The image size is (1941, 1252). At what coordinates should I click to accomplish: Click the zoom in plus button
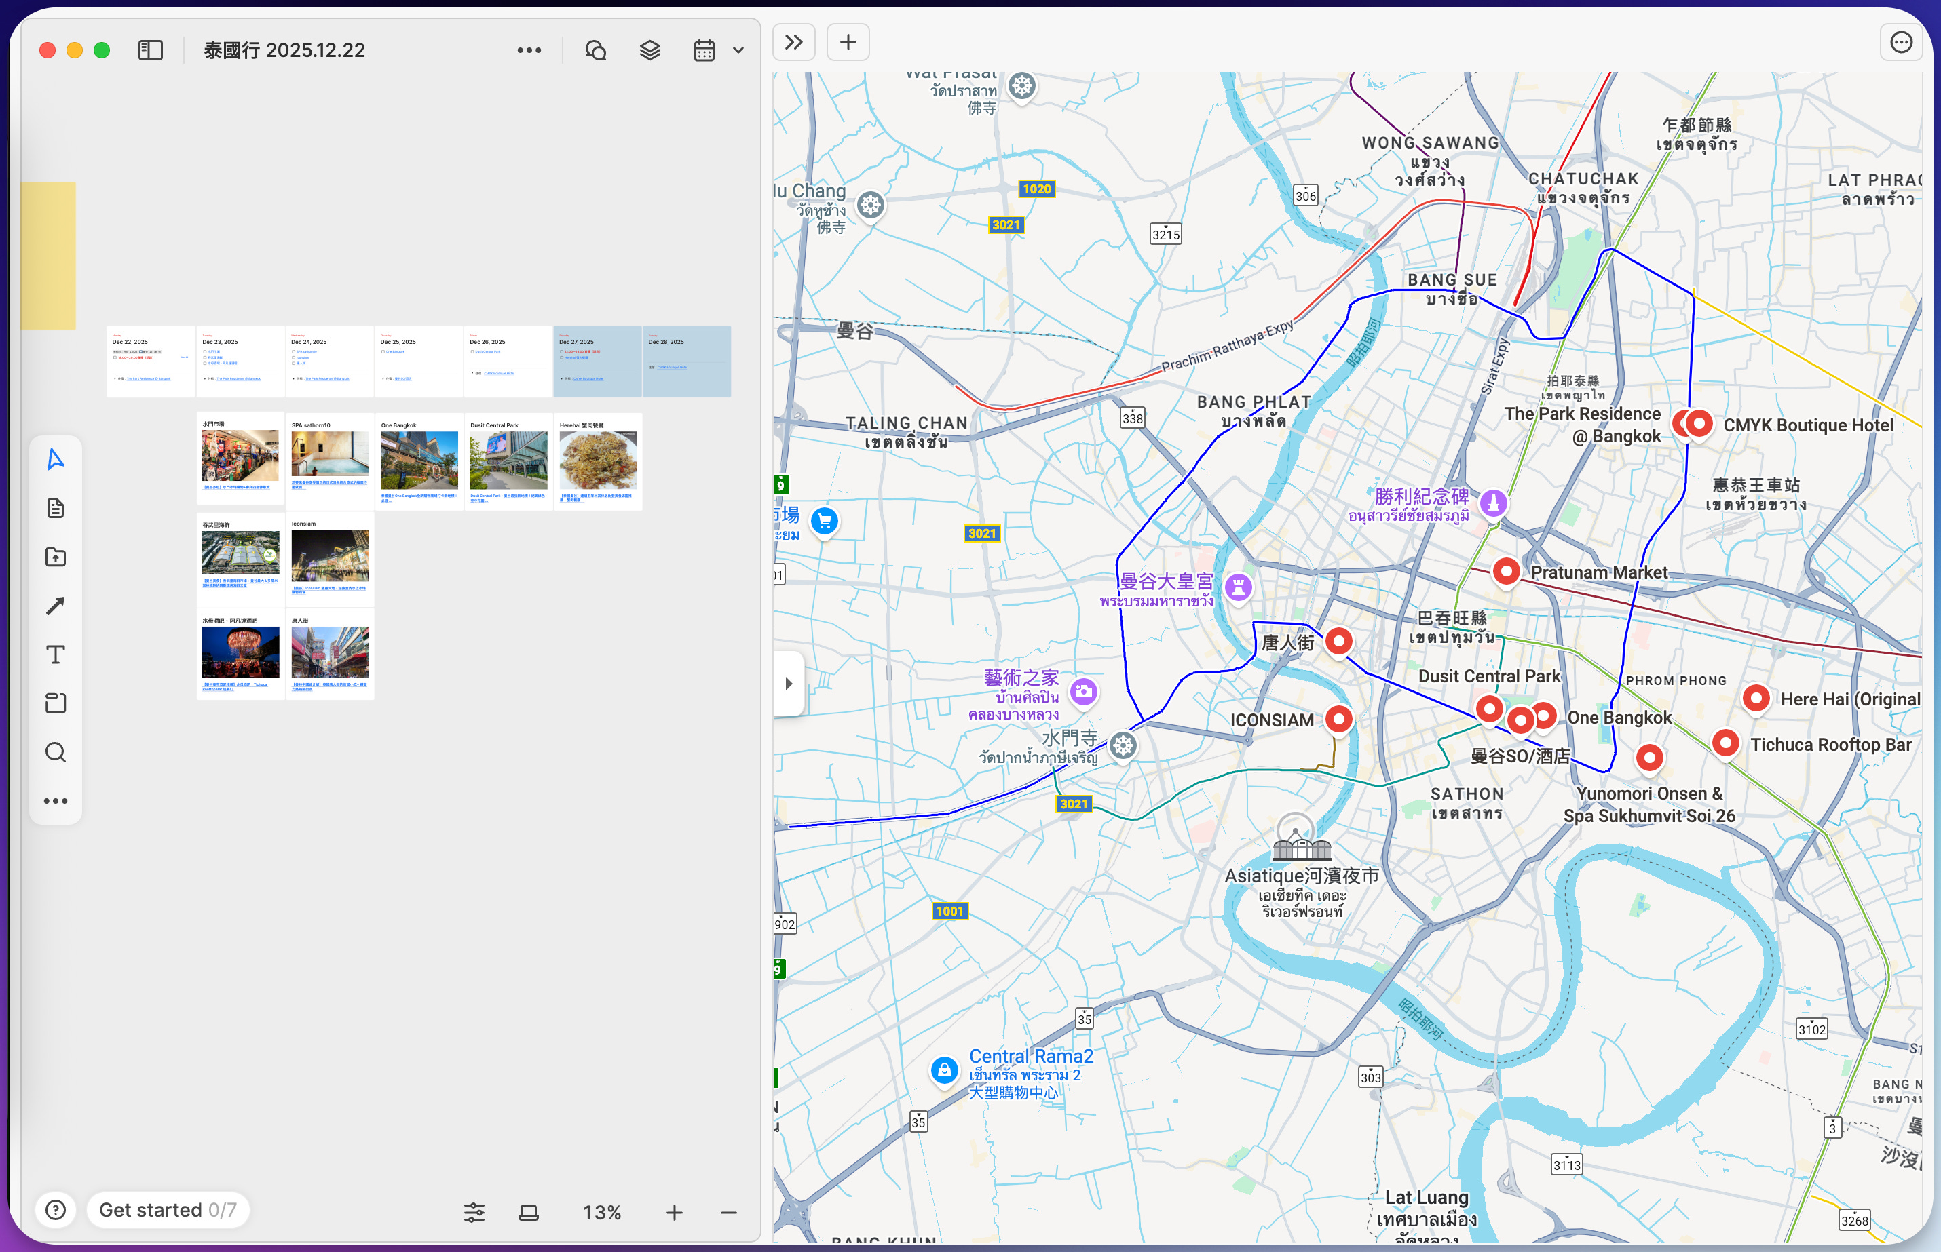point(675,1212)
